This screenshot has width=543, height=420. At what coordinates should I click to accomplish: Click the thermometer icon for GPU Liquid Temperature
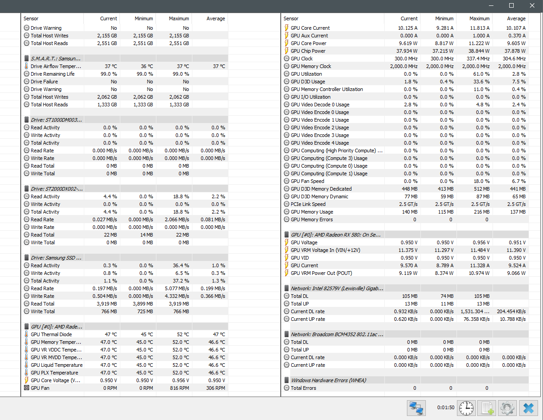pos(26,365)
